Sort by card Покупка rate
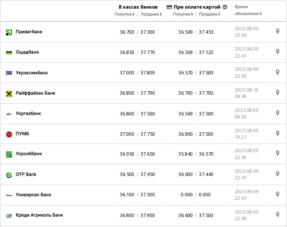 pos(184,14)
